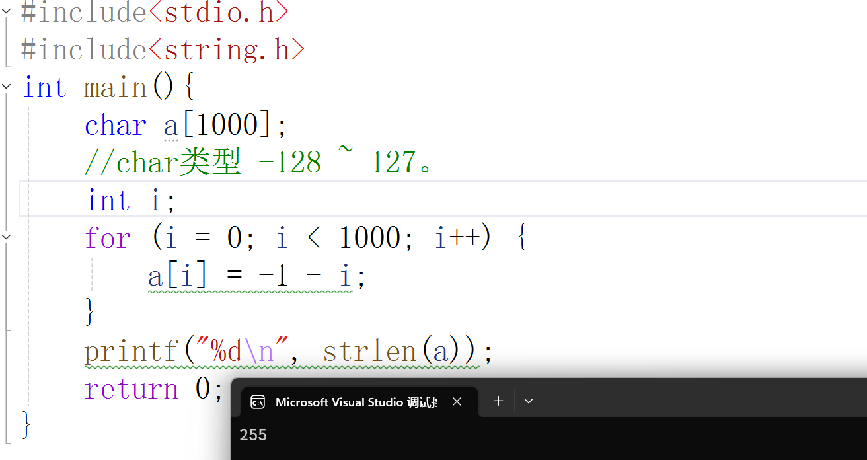Close the Microsoft Visual Studio console tab
Viewport: 867px width, 460px height.
(x=457, y=402)
